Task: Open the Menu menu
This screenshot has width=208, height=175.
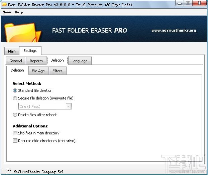Action: 7,12
